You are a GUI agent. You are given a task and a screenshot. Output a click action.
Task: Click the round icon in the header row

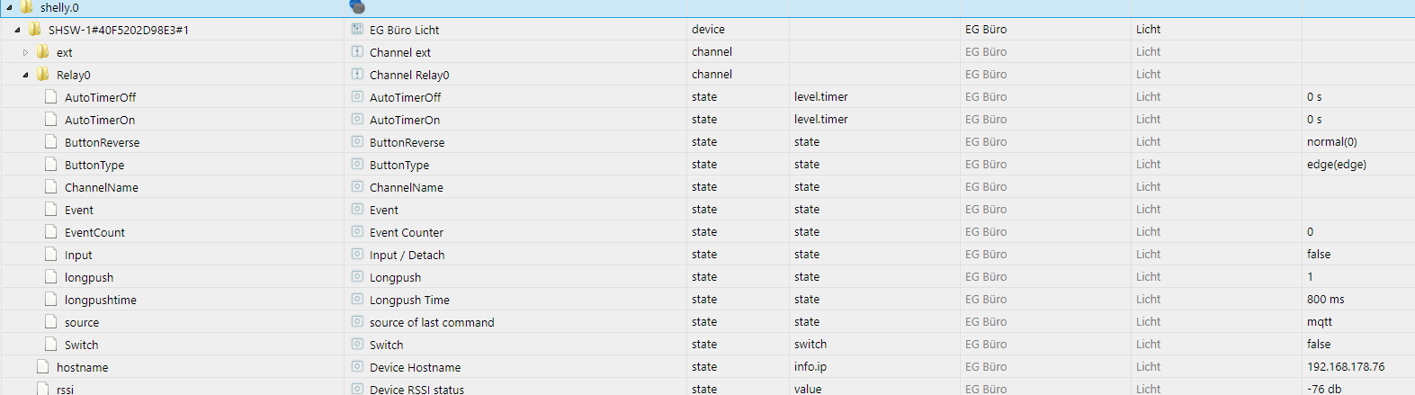click(357, 7)
